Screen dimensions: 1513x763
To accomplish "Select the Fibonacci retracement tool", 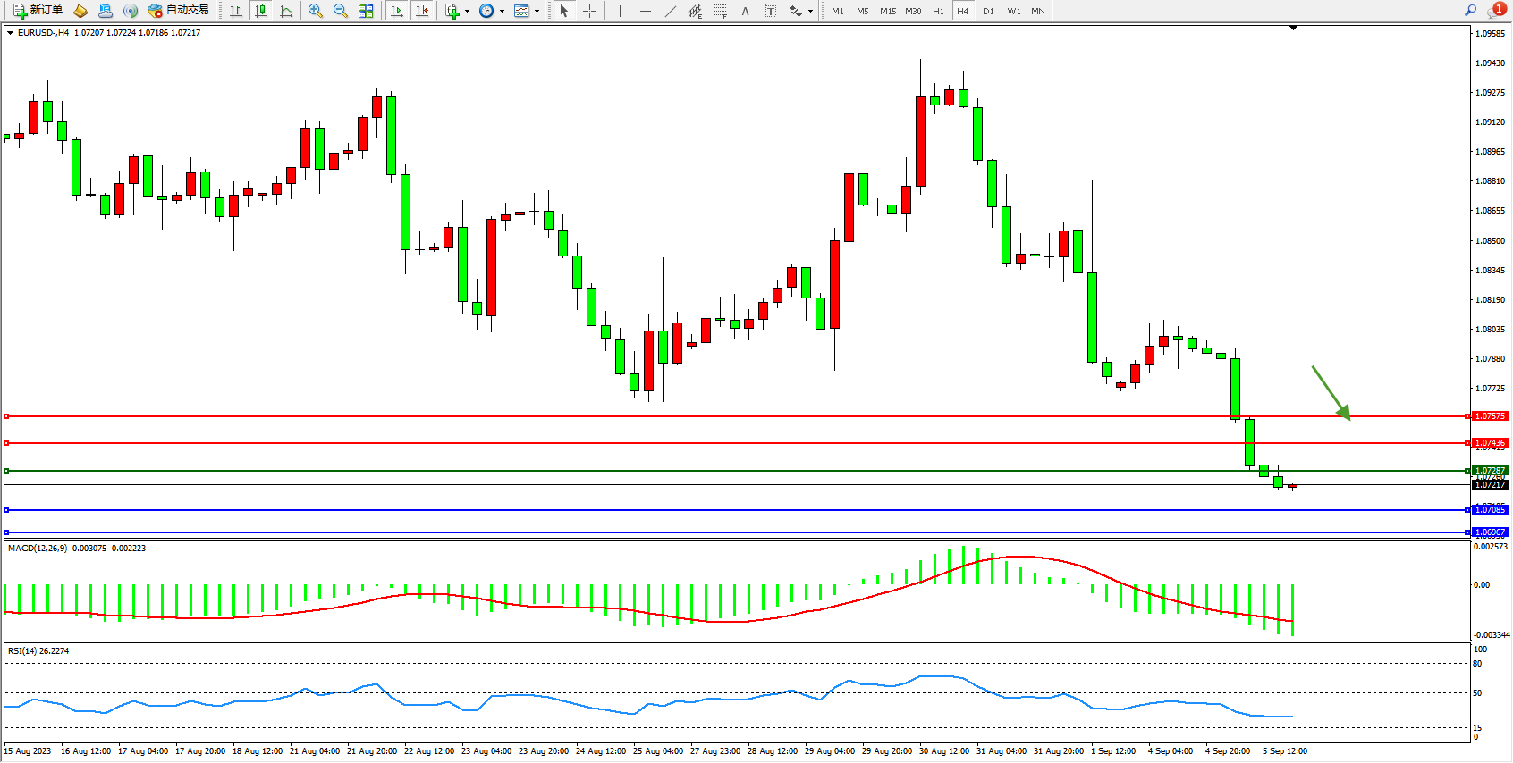I will click(721, 11).
